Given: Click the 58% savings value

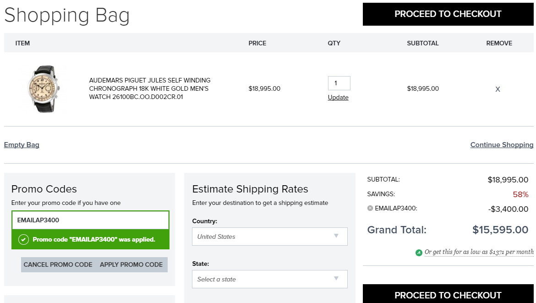Looking at the screenshot, I should click(x=520, y=195).
